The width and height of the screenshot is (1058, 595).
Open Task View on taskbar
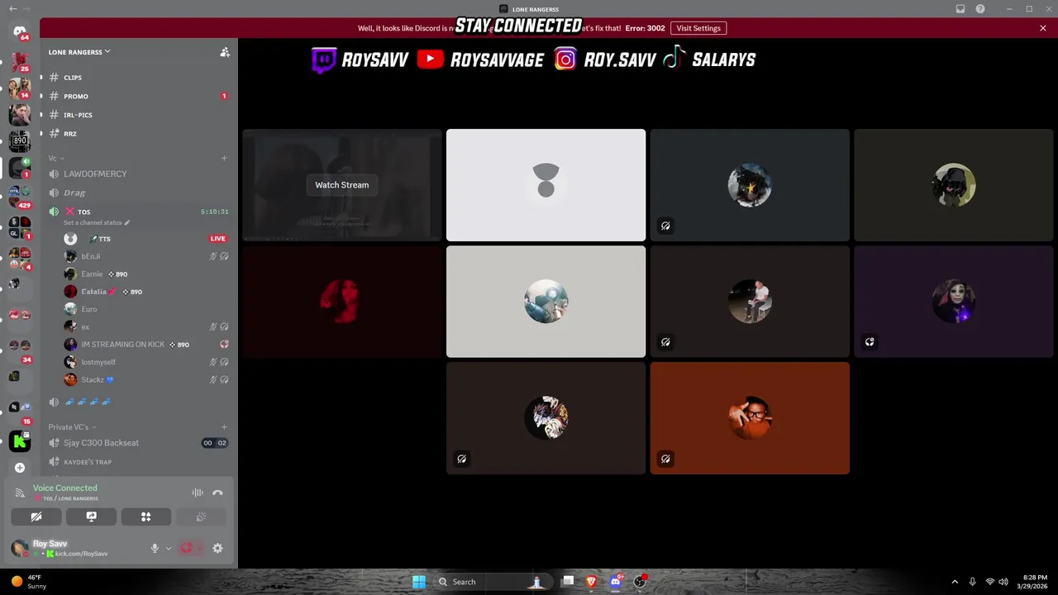point(568,582)
